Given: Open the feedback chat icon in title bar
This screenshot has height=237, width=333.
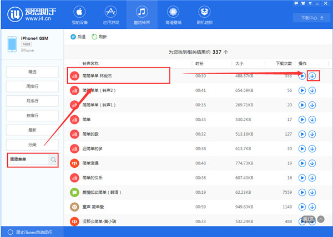Looking at the screenshot, I should pos(296,3).
